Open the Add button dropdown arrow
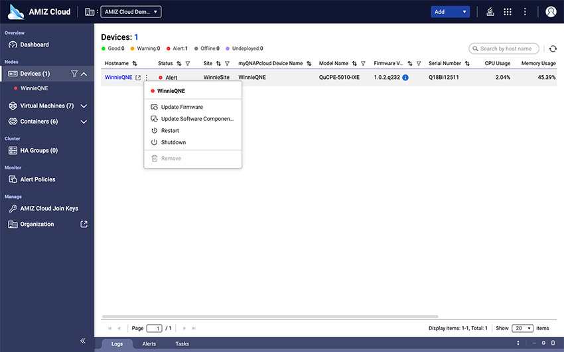Viewport: 564px width, 352px height. coord(464,12)
